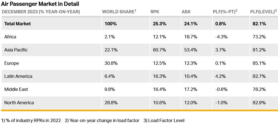278x124 pixels.
Task: Click the North America row label
Action: (19, 103)
